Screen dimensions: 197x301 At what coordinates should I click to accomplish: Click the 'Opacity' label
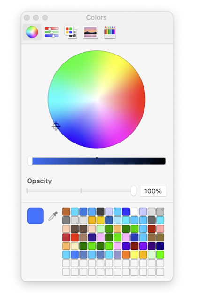(x=39, y=181)
